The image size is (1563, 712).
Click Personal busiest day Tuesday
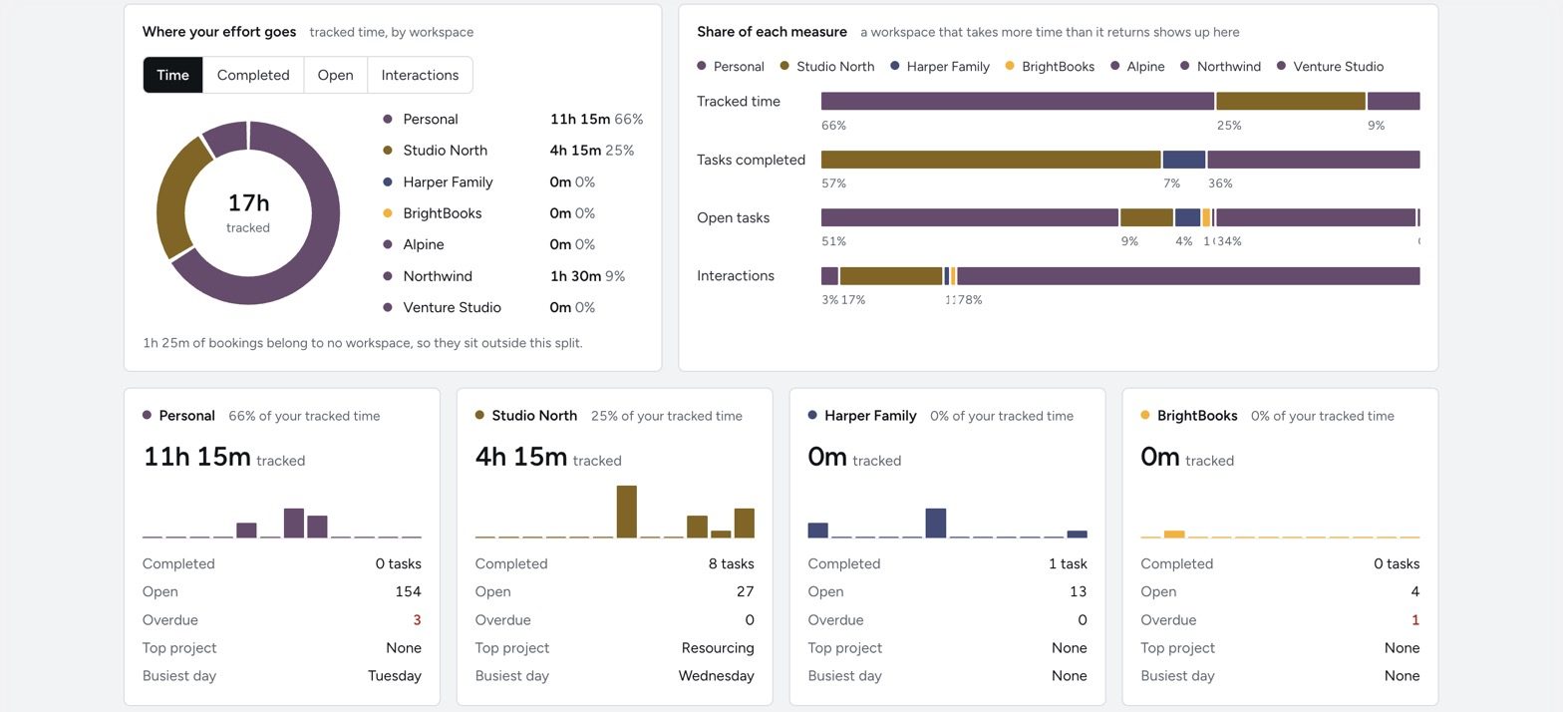(x=395, y=676)
